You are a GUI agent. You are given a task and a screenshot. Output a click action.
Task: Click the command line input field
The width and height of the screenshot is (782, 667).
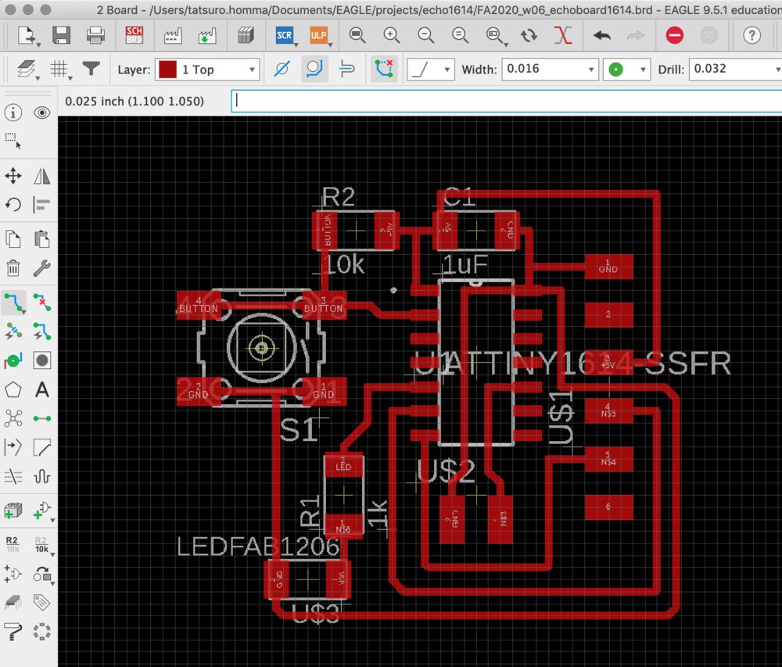coord(506,101)
